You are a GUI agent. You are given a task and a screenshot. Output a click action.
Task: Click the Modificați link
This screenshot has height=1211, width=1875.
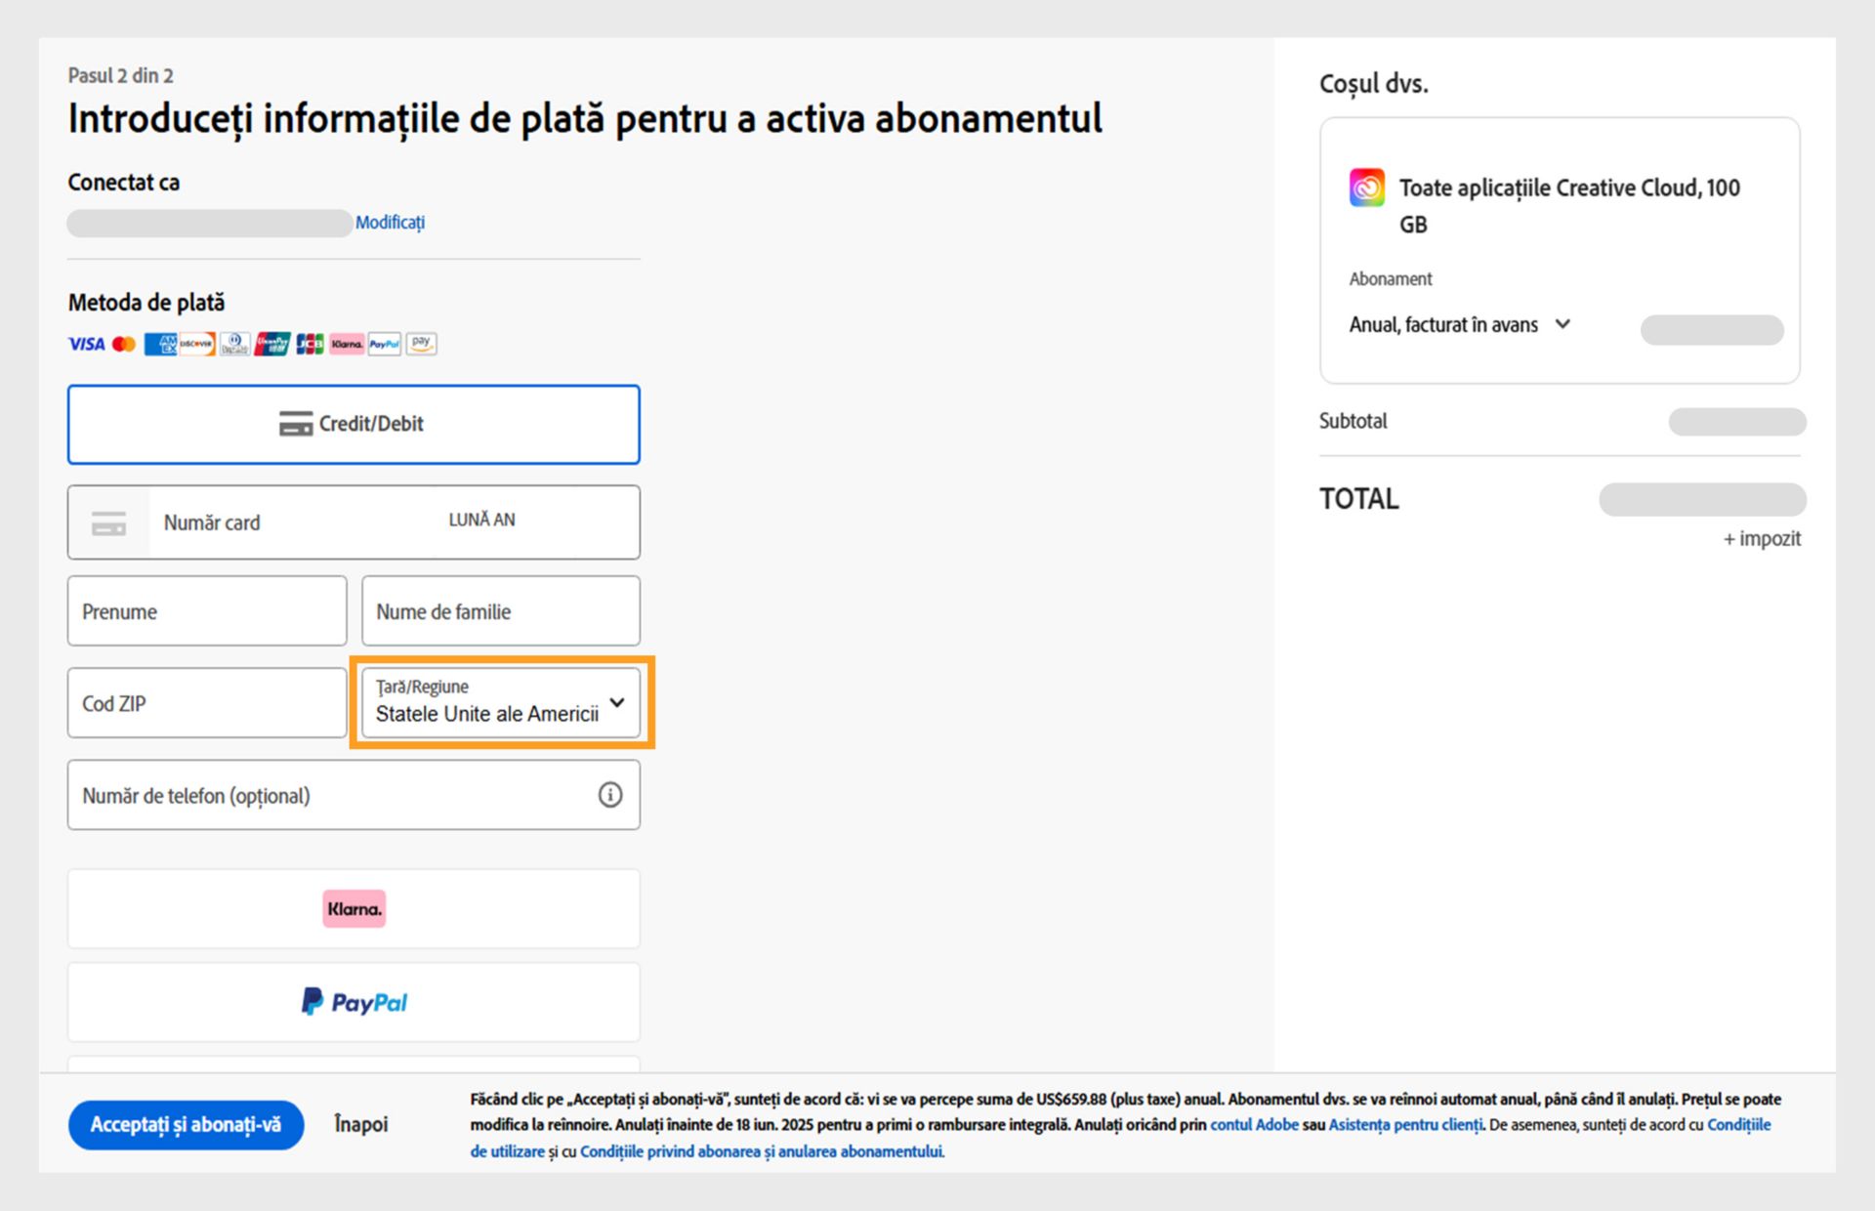tap(390, 223)
